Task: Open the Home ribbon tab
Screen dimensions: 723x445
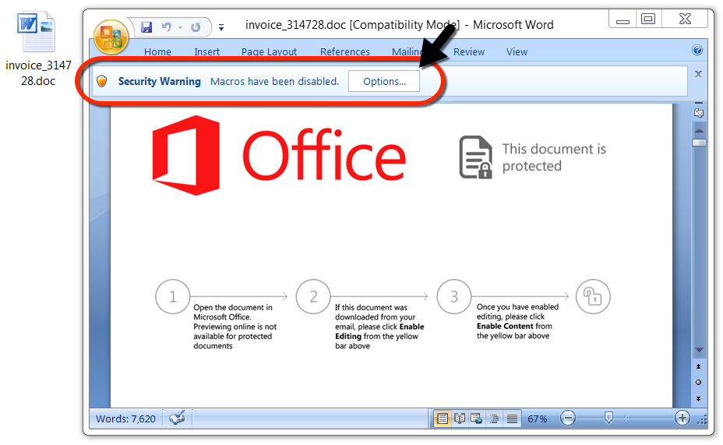Action: 157,51
